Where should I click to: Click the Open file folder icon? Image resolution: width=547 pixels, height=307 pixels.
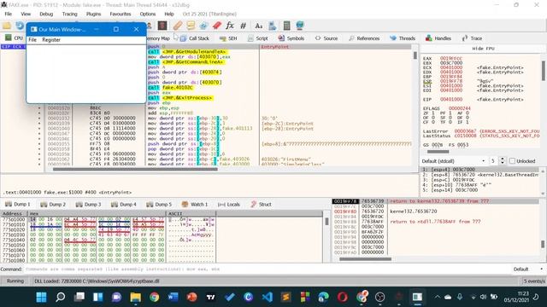[x=7, y=26]
